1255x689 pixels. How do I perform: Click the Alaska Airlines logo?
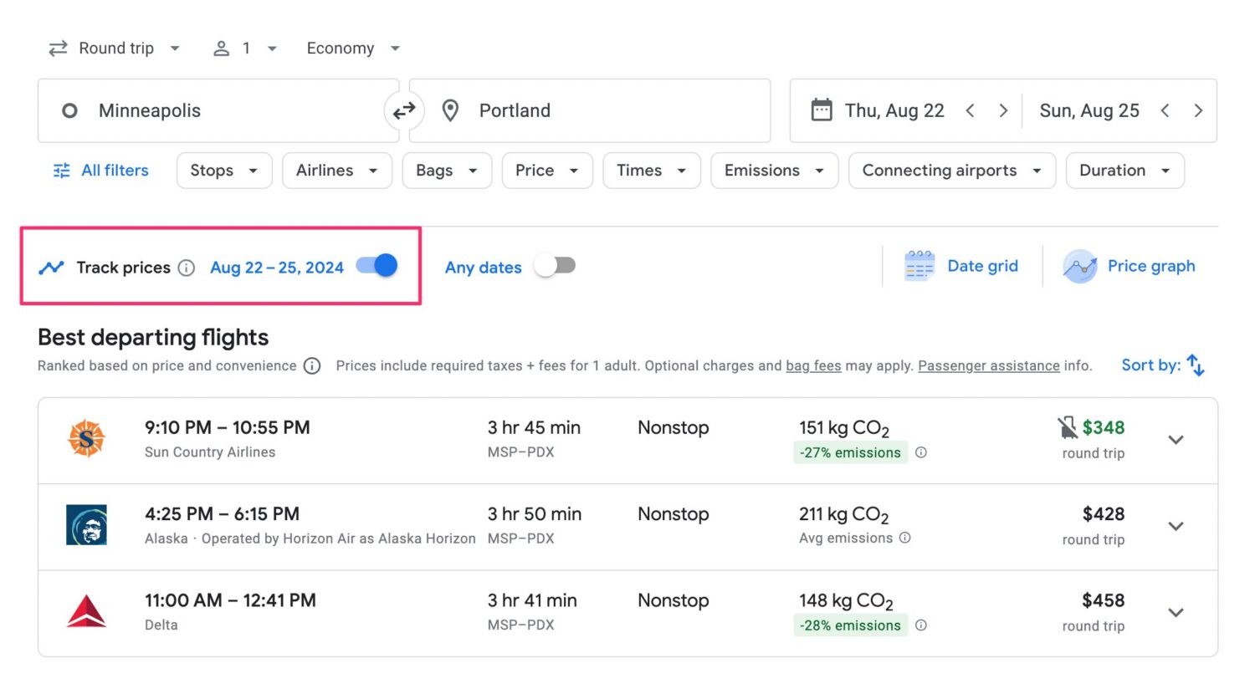pos(86,525)
